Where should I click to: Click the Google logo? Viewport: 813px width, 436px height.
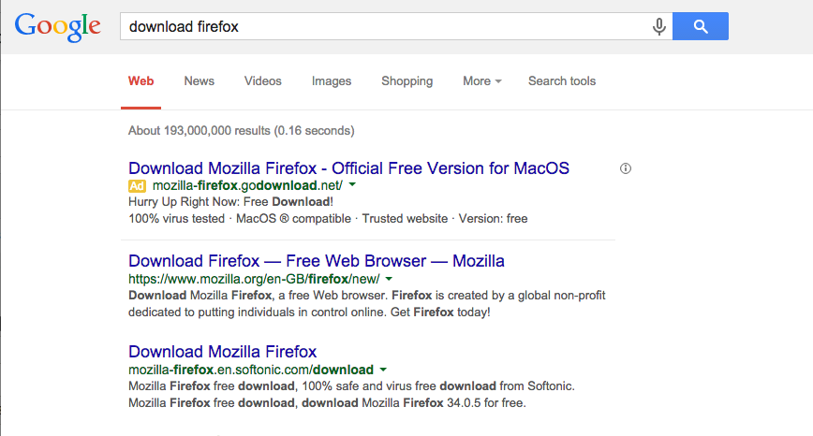[x=57, y=26]
